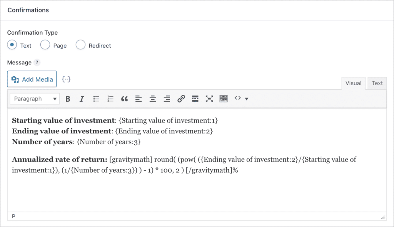Insert Read More tag
The width and height of the screenshot is (394, 227).
click(195, 99)
